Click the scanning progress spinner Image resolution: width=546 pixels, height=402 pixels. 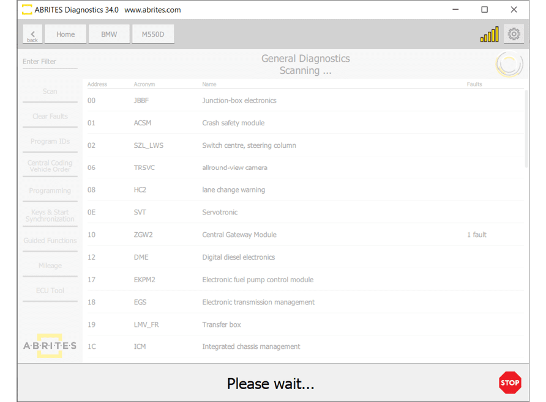[509, 65]
